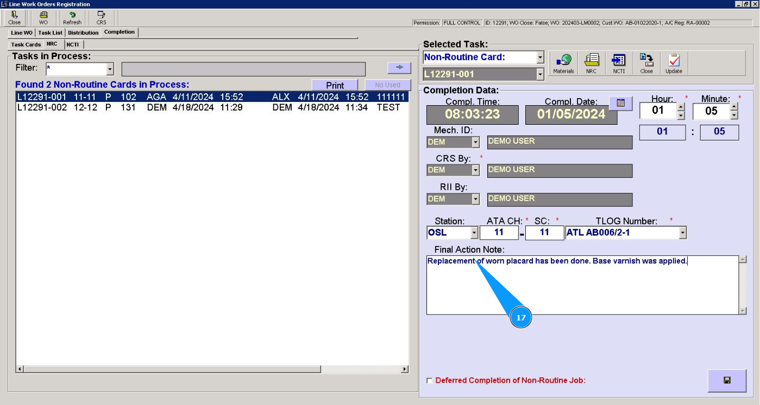This screenshot has width=760, height=405.
Task: Expand the Mech. ID dropdown
Action: [475, 142]
